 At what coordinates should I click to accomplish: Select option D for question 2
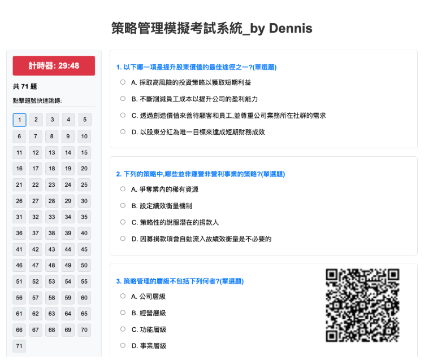pyautogui.click(x=123, y=239)
